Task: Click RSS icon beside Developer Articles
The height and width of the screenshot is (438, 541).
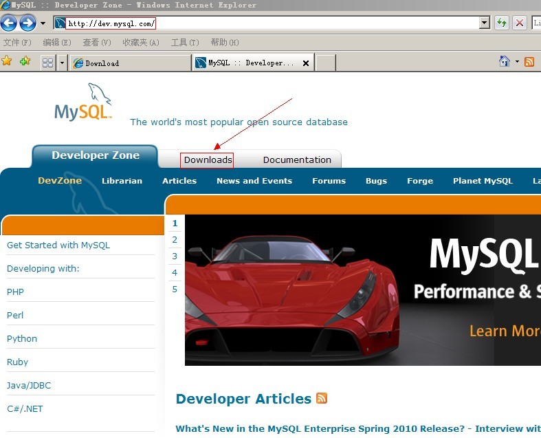Action: click(322, 399)
